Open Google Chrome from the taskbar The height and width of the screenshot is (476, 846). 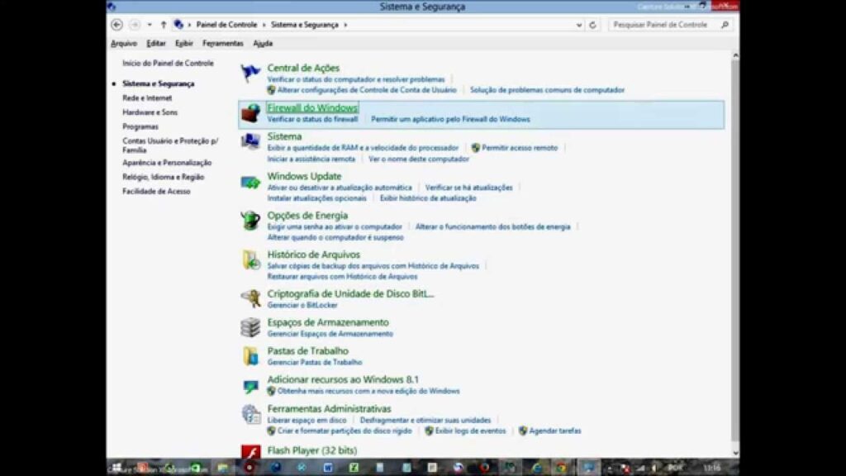click(x=561, y=468)
